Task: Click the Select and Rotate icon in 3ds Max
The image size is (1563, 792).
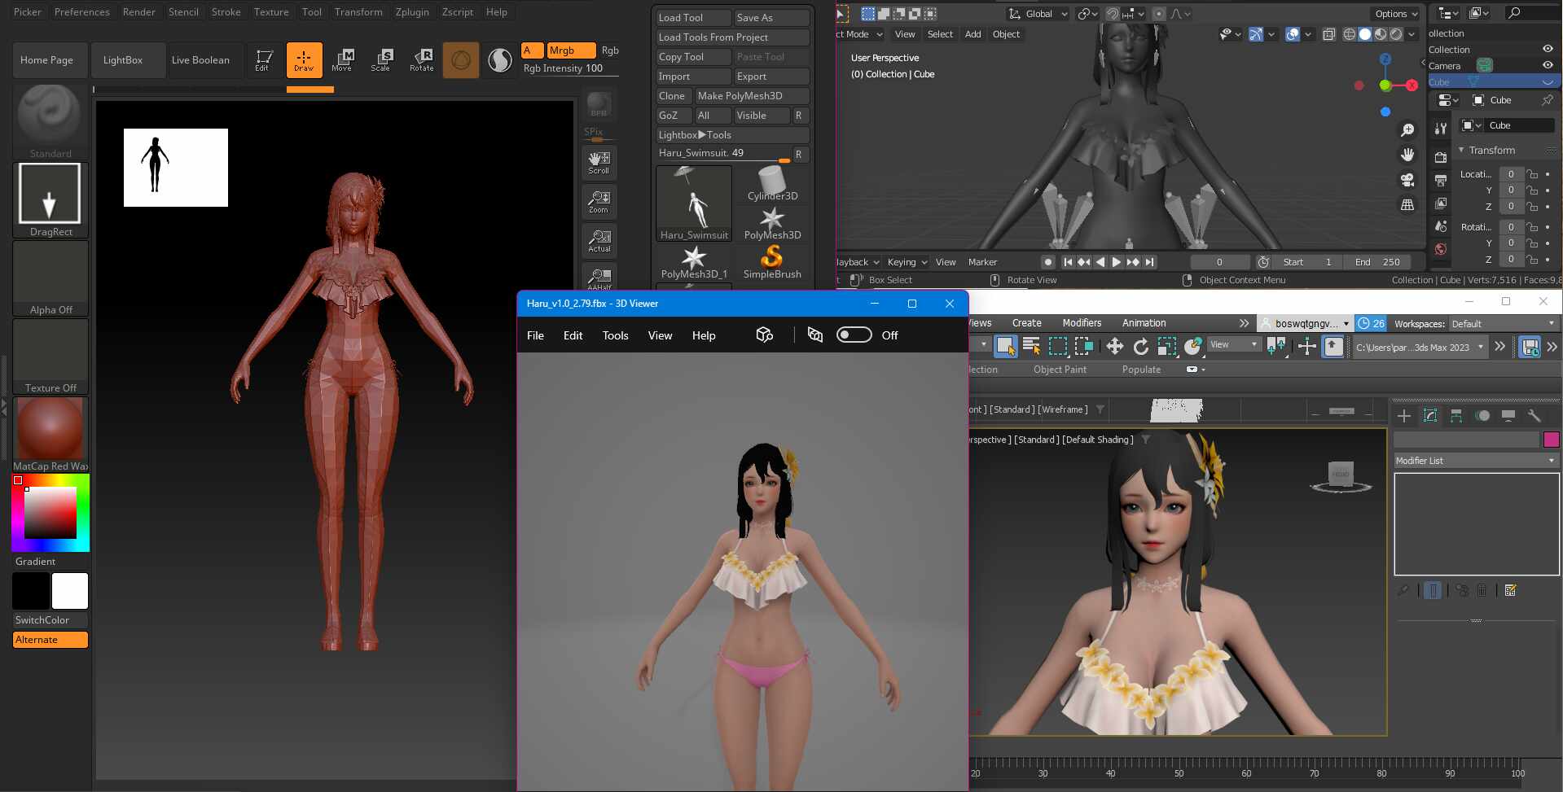Action: (1141, 347)
